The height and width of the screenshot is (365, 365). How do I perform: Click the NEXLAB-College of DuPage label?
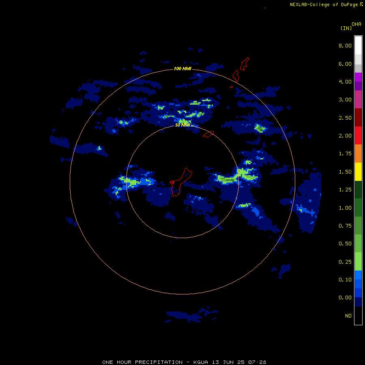click(324, 4)
